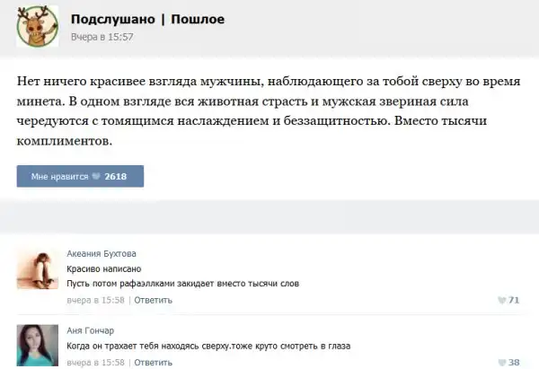Open Аня Гончар's profile photo

point(38,347)
